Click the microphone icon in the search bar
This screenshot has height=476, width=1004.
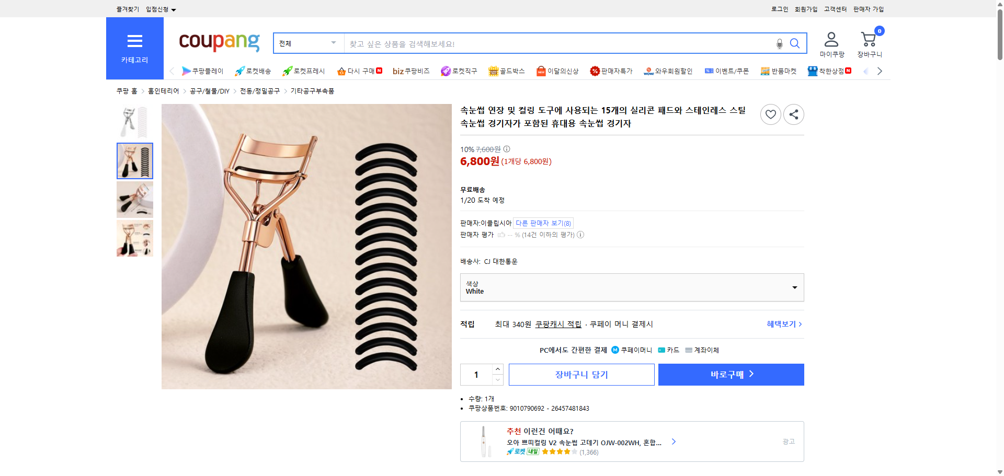779,43
